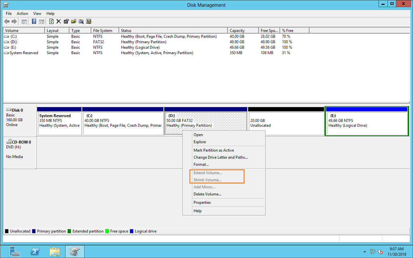Select the (C:) volume row
The width and height of the screenshot is (413, 258).
[156, 36]
